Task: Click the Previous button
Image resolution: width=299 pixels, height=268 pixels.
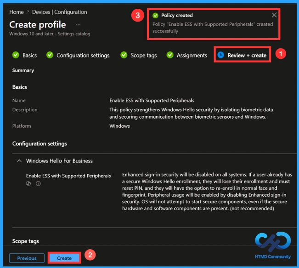Action: click(x=27, y=258)
